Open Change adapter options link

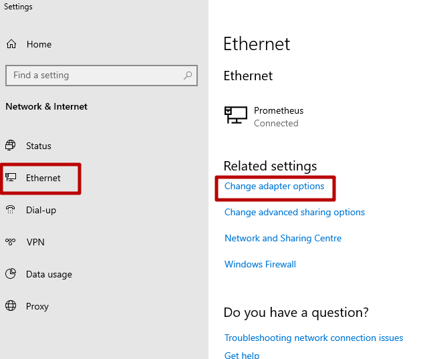tap(274, 187)
